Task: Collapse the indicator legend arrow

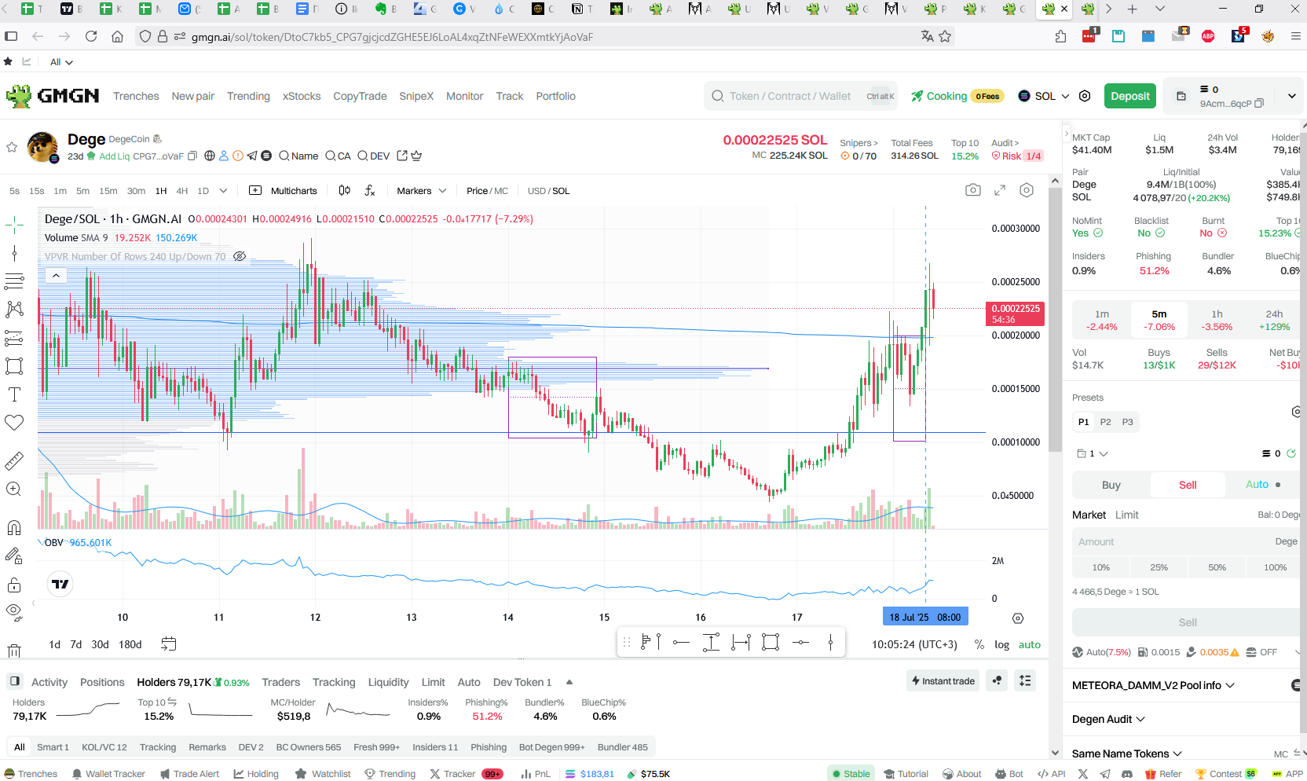Action: click(x=56, y=275)
